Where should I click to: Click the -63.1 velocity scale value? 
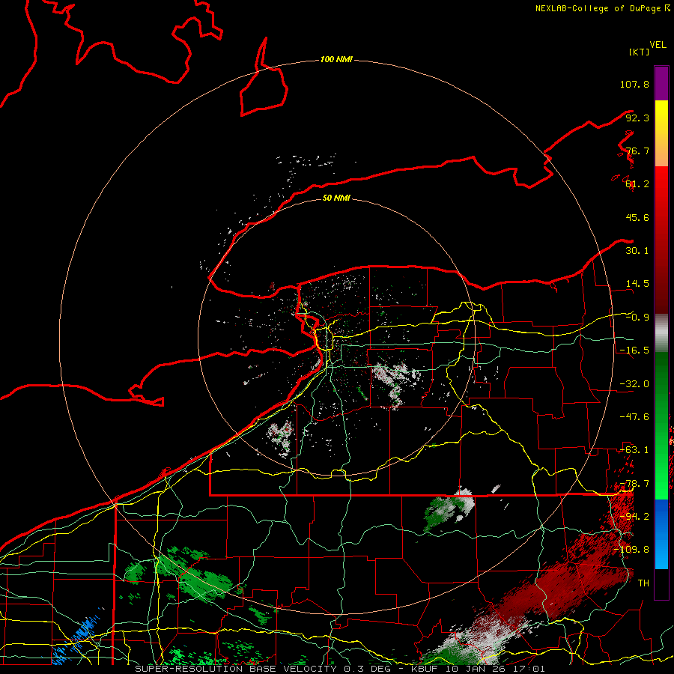(634, 450)
